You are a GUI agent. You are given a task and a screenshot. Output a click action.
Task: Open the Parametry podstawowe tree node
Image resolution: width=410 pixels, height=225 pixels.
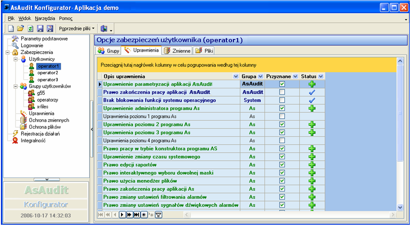coord(44,39)
